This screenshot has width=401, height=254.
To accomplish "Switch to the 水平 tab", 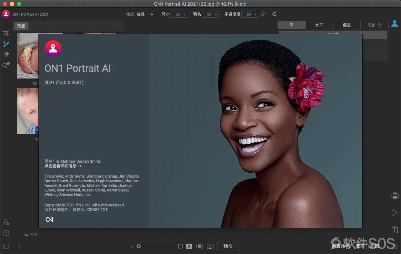I will (x=319, y=25).
